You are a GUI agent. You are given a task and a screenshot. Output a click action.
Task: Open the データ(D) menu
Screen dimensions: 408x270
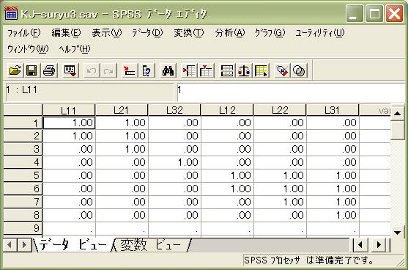pyautogui.click(x=147, y=33)
